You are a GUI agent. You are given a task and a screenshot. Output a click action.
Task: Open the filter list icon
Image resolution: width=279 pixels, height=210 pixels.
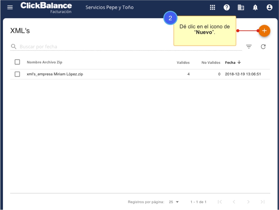point(249,47)
